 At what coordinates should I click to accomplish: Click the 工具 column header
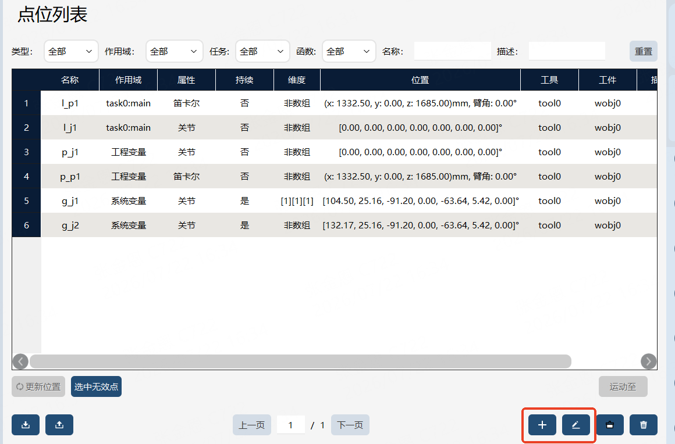pos(550,80)
